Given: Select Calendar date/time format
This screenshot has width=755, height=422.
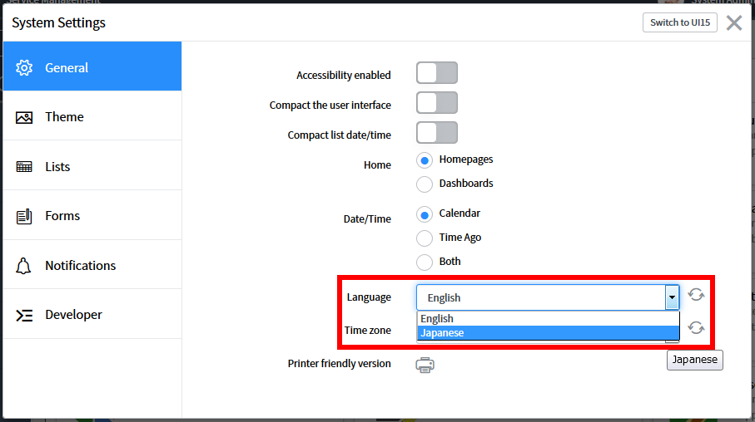Looking at the screenshot, I should click(425, 214).
